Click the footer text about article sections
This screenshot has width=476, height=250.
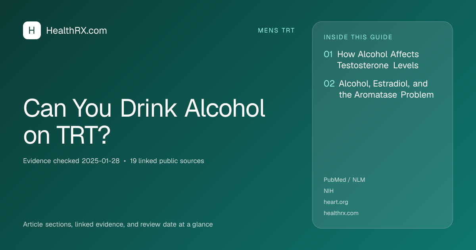(x=118, y=225)
